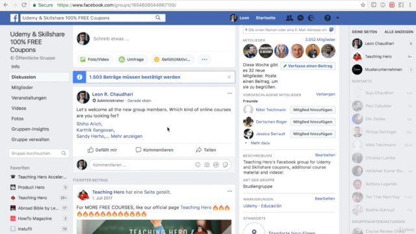Click the Umfrage poll button
The width and height of the screenshot is (416, 234).
click(x=131, y=59)
